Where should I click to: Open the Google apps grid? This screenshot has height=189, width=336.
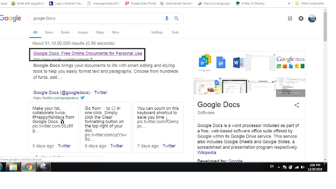point(290,18)
